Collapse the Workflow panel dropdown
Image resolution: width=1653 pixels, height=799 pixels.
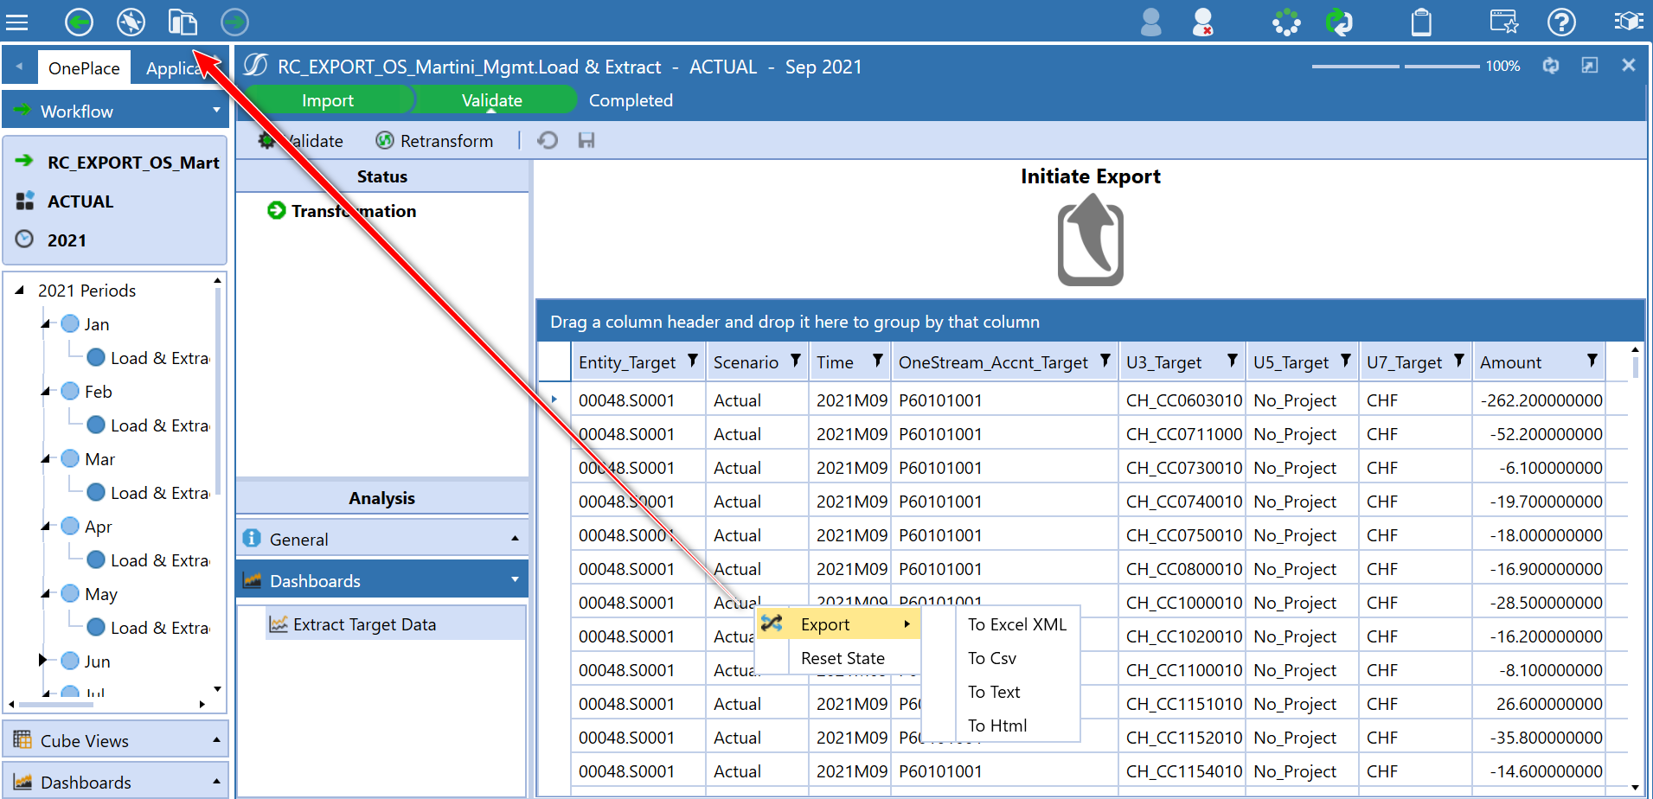click(x=216, y=110)
